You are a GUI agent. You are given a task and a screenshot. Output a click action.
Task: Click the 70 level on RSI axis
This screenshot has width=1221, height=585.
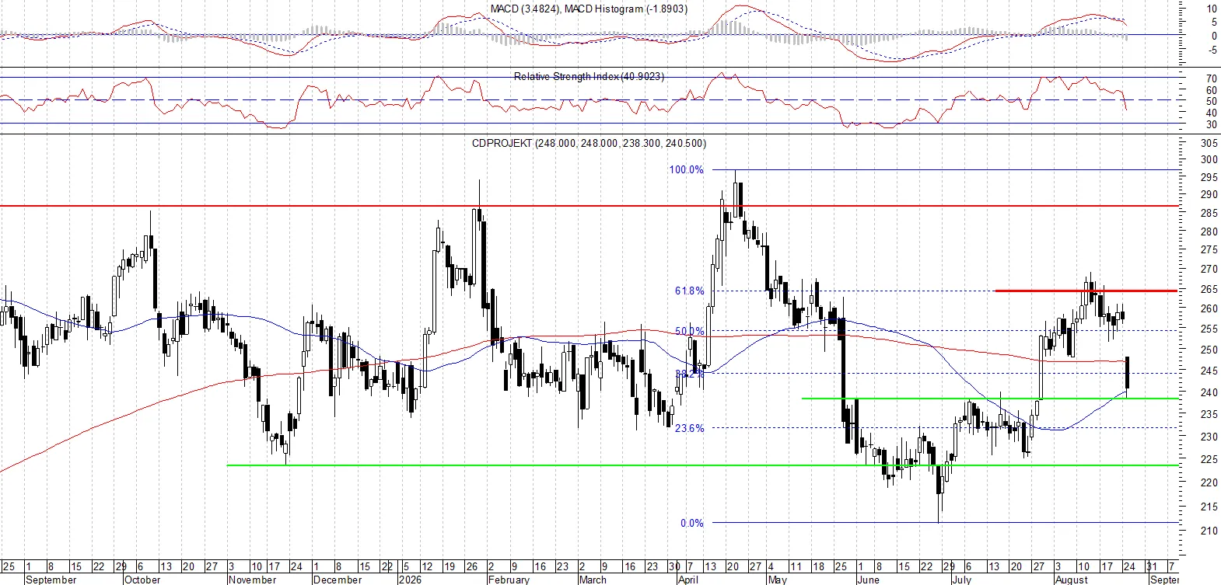click(1212, 79)
